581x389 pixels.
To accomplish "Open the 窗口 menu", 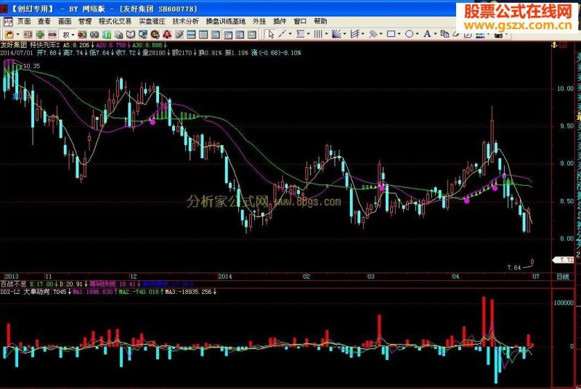I will 300,22.
